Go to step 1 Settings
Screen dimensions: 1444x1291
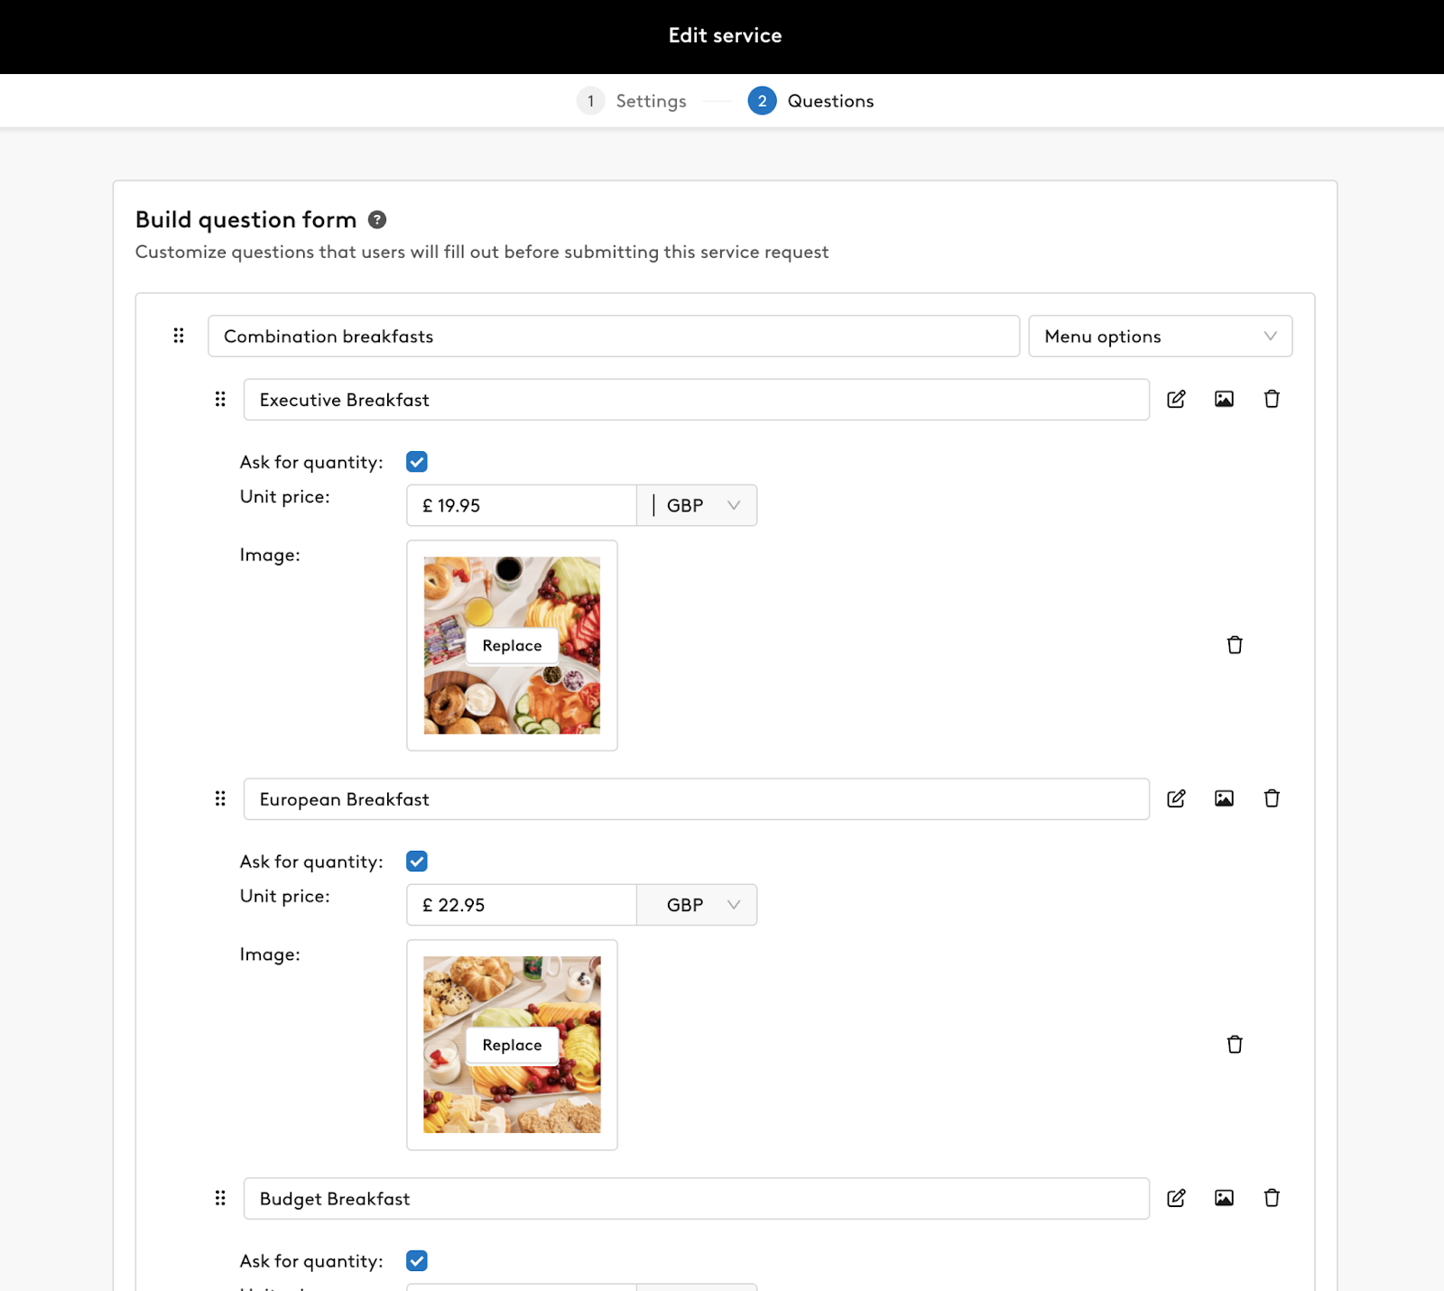coord(632,101)
